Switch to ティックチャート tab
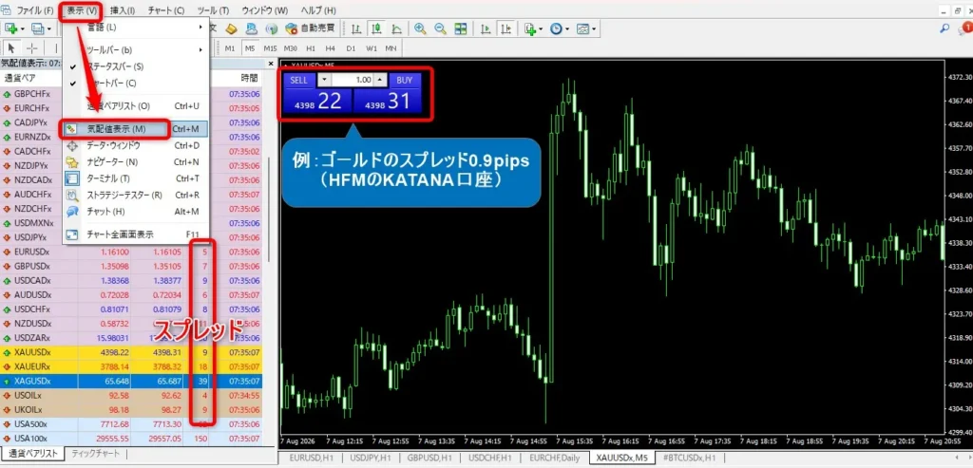 click(94, 453)
